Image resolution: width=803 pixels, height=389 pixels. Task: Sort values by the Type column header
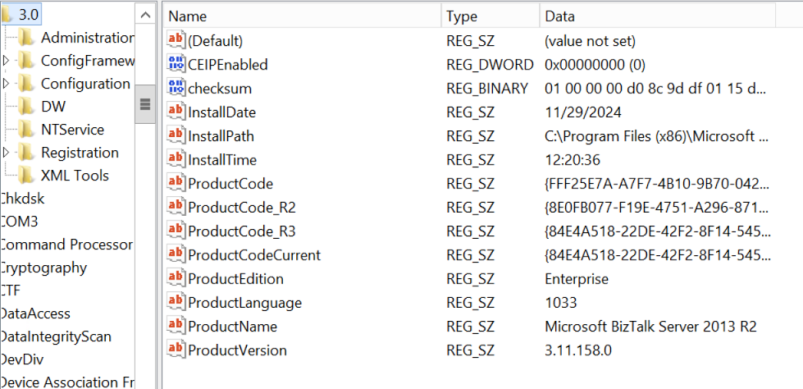(x=490, y=16)
